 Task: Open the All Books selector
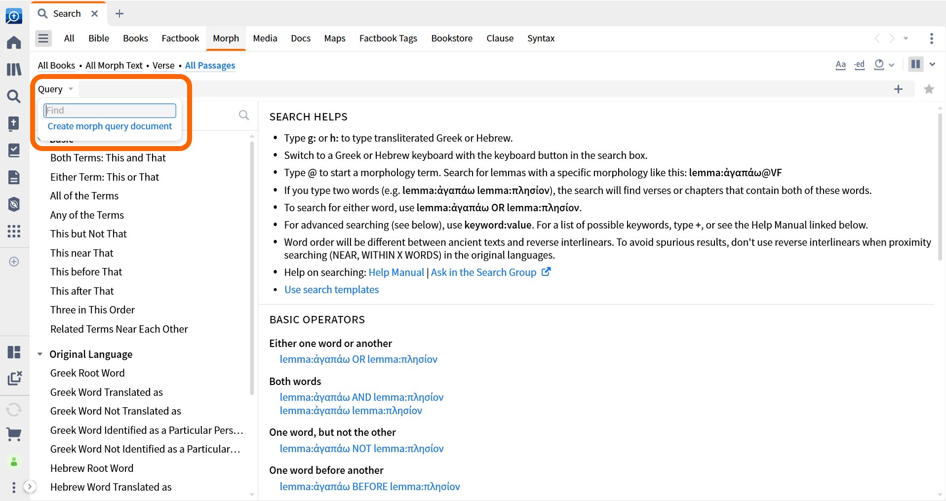[x=56, y=66]
